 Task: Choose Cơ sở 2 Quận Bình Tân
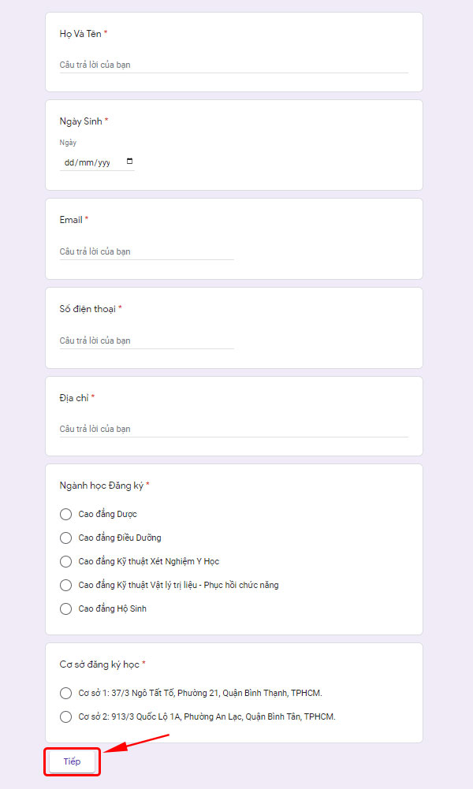65,716
